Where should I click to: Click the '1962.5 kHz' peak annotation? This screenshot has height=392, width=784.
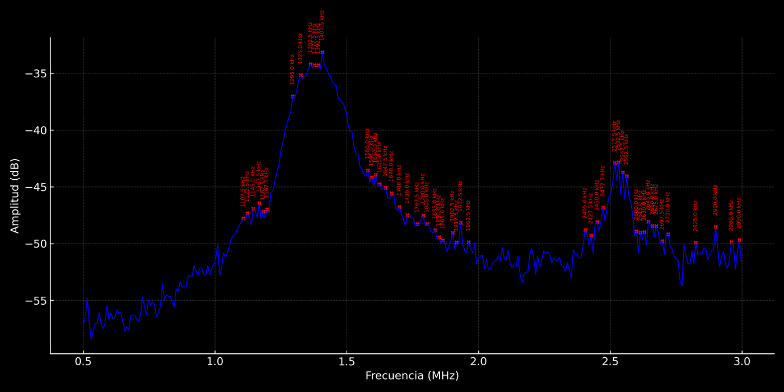point(468,216)
